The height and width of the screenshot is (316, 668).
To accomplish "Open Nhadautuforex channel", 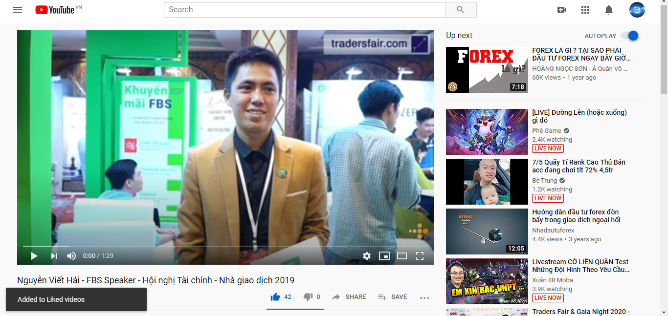I will tap(553, 230).
